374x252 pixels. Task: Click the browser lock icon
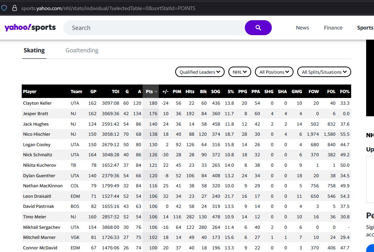pyautogui.click(x=15, y=8)
